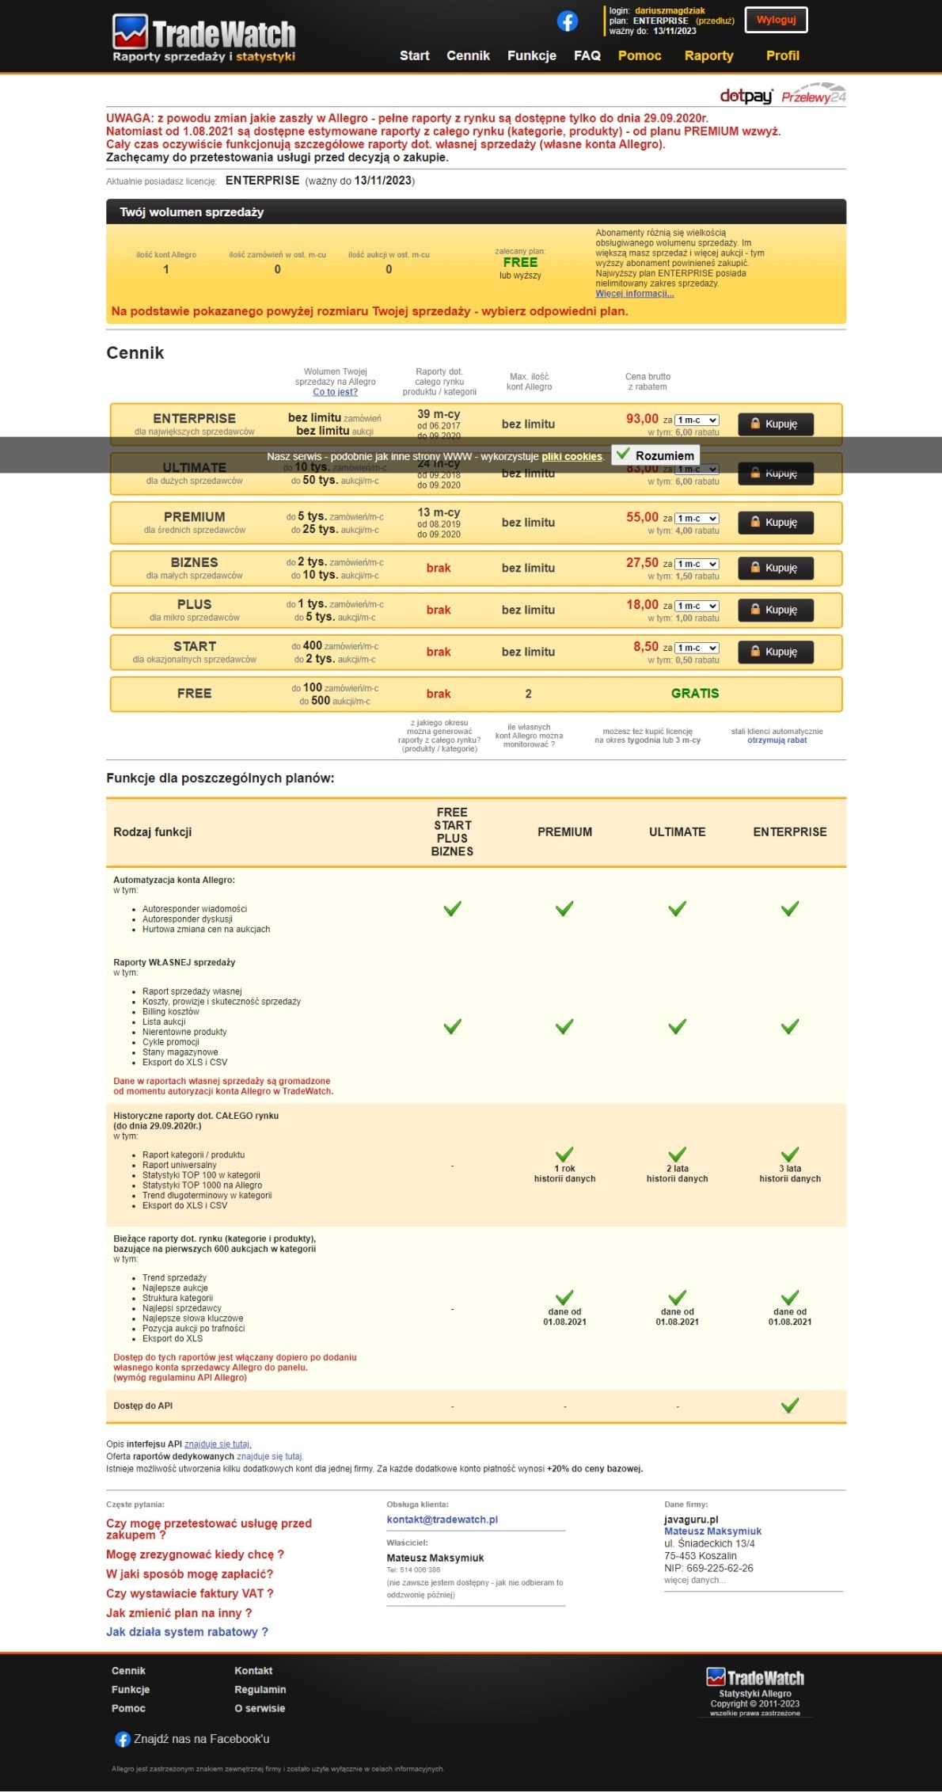Click the Facebook icon in the header
Image resolution: width=942 pixels, height=1792 pixels.
click(x=568, y=21)
